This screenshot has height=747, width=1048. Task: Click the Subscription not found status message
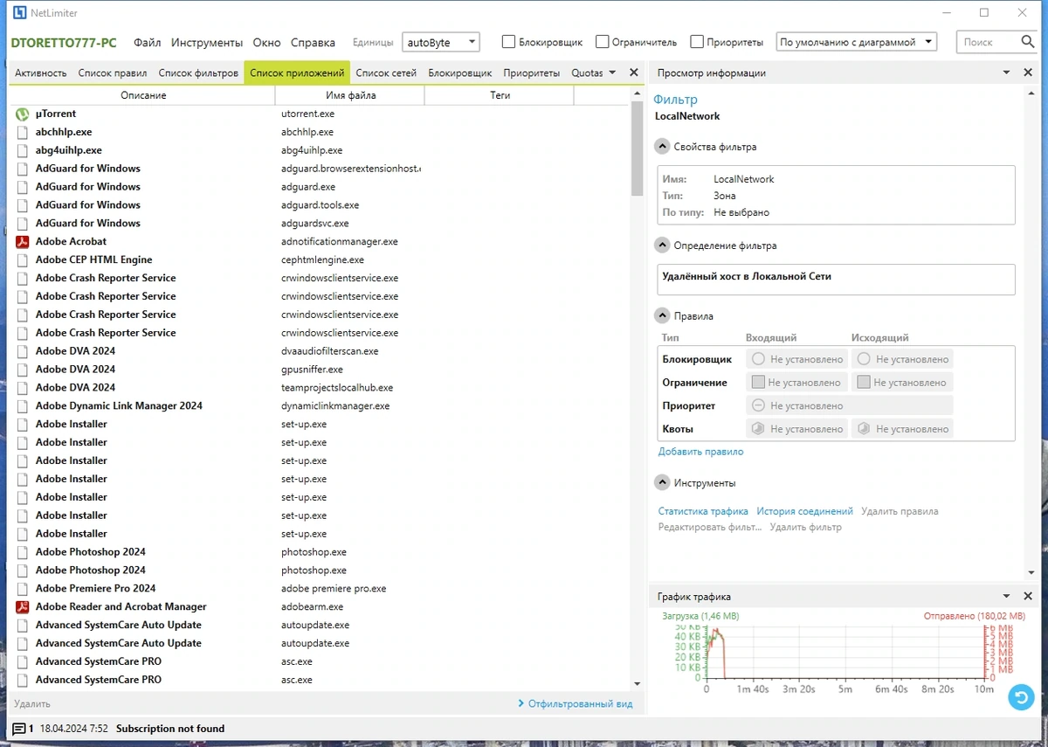170,729
